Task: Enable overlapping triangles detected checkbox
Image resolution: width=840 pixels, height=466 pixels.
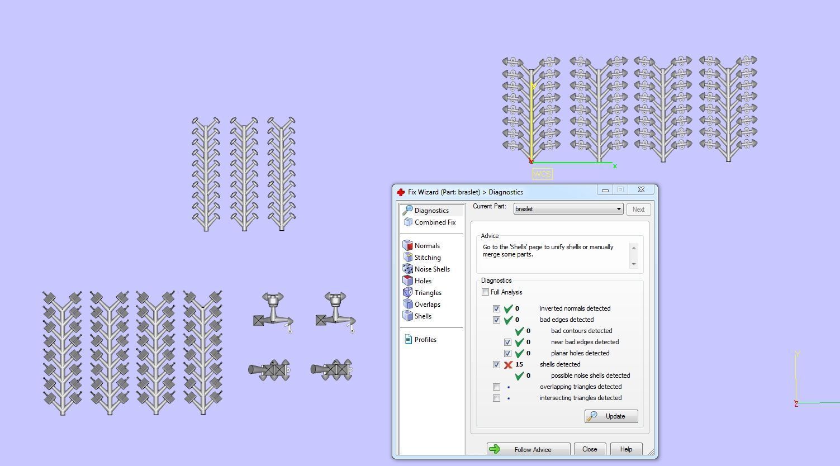Action: [496, 387]
